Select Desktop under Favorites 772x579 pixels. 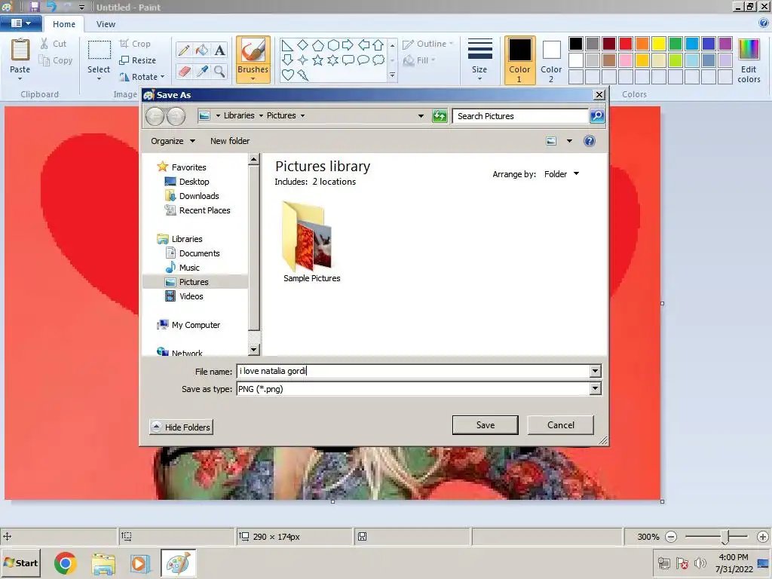(187, 182)
